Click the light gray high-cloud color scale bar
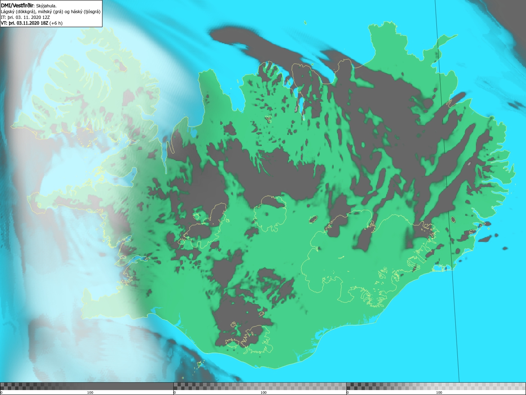Viewport: 526px width, 395px height. (x=436, y=386)
